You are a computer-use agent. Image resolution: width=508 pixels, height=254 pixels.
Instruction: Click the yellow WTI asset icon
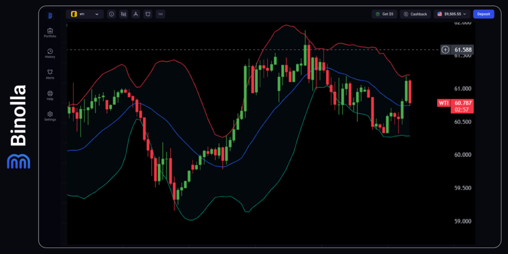[x=74, y=14]
